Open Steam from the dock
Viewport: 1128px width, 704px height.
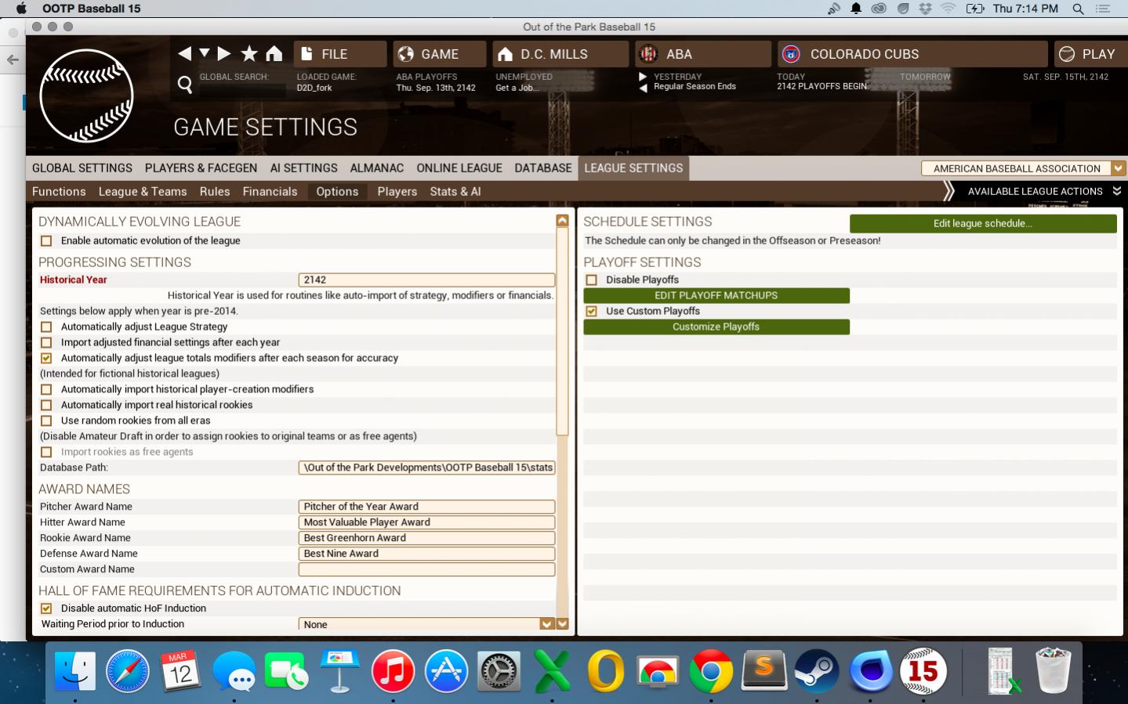coord(816,672)
